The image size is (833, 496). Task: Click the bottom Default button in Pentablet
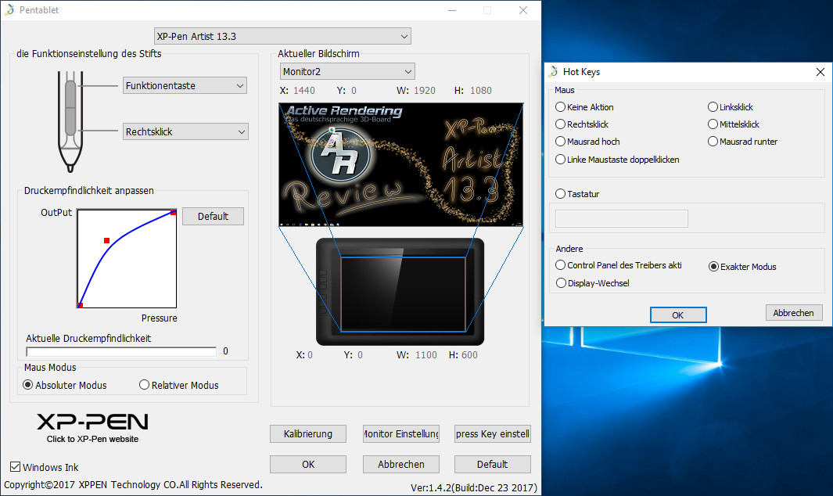pyautogui.click(x=493, y=464)
